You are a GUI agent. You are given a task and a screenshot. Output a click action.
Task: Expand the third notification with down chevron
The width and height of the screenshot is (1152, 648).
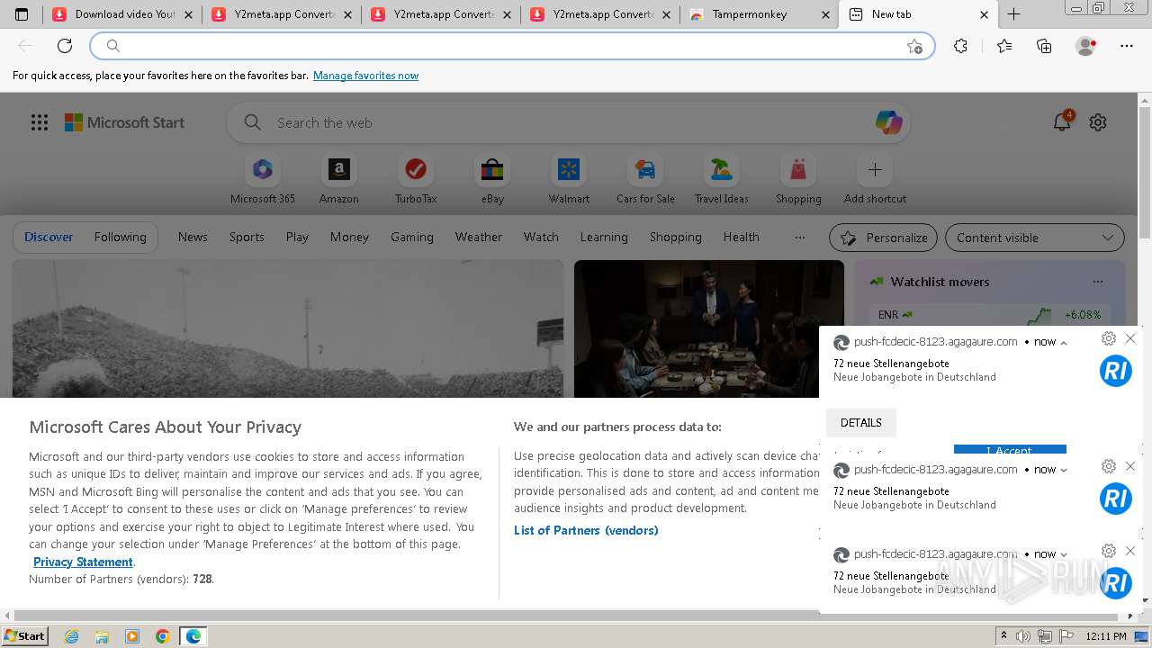[x=1064, y=555]
